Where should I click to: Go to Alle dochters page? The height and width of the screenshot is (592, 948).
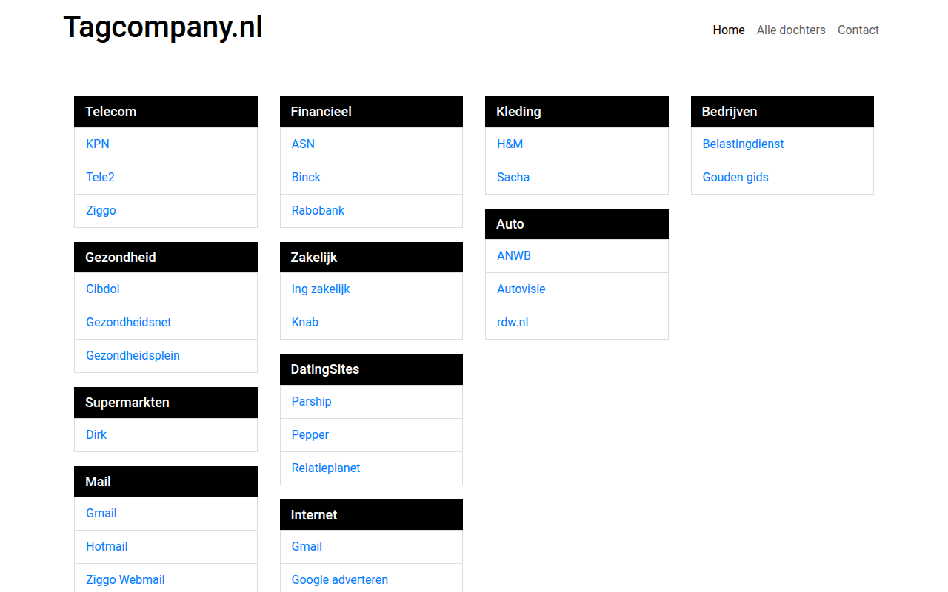coord(791,30)
